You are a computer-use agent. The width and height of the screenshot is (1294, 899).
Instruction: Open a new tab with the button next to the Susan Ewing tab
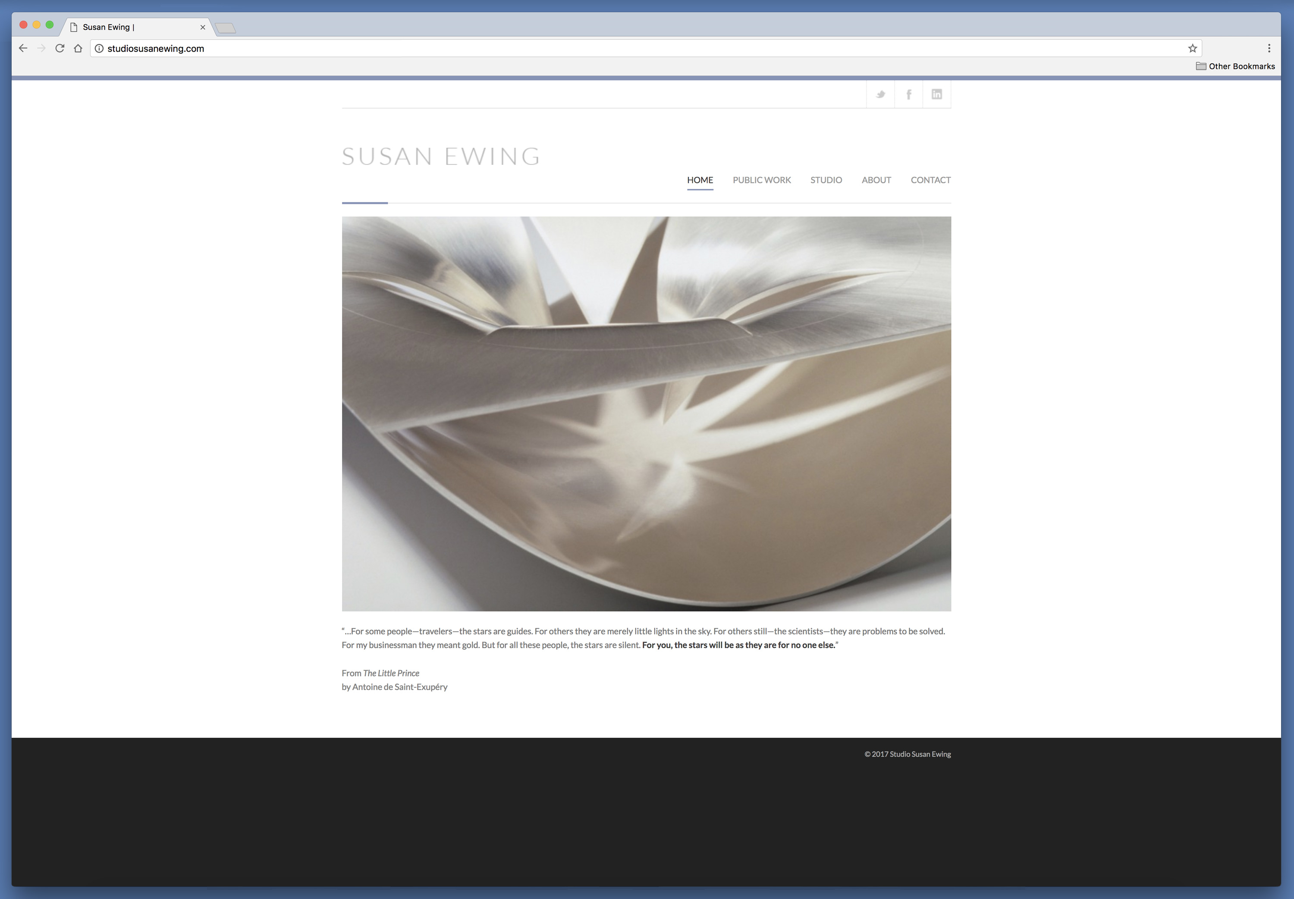[x=225, y=28]
